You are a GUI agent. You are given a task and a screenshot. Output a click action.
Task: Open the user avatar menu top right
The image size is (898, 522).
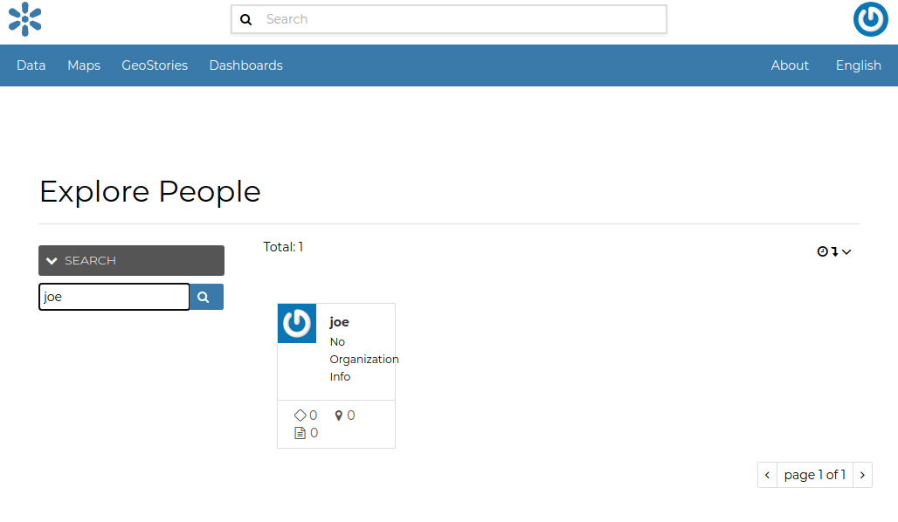[x=870, y=19]
